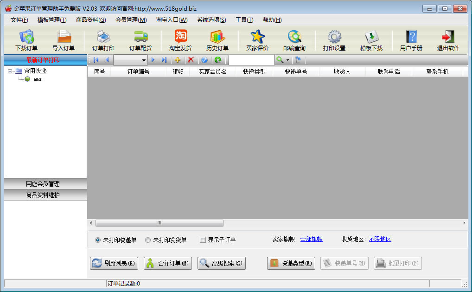Launch 淘宝发货 Taobao shipping

click(x=180, y=39)
